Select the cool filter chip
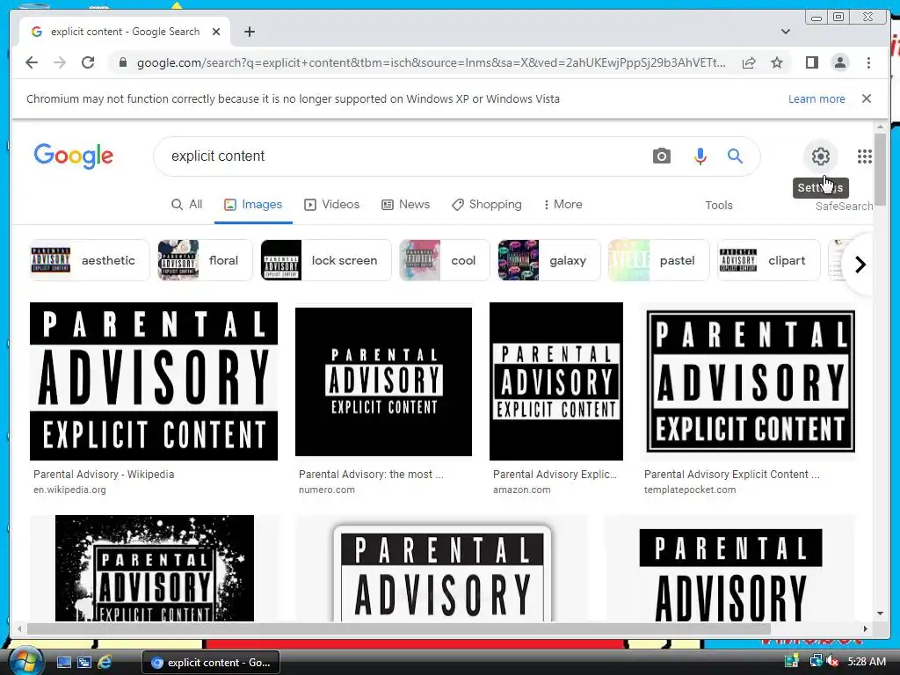 coord(444,260)
